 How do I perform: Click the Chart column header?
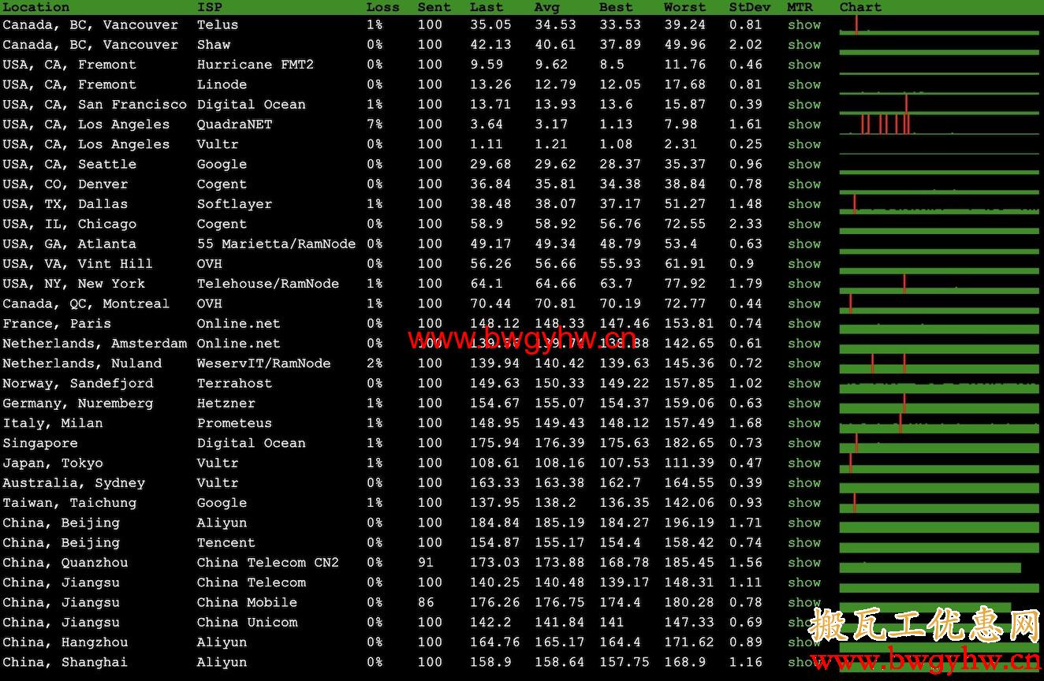[x=861, y=6]
